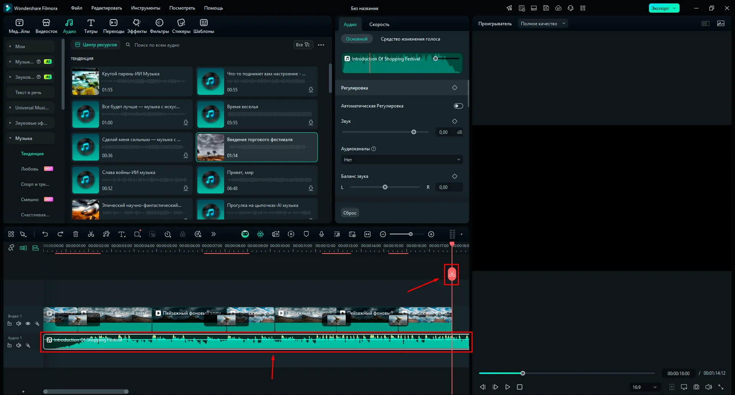Image resolution: width=735 pixels, height=395 pixels.
Task: Mute the Audio 1 track
Action: tap(19, 345)
